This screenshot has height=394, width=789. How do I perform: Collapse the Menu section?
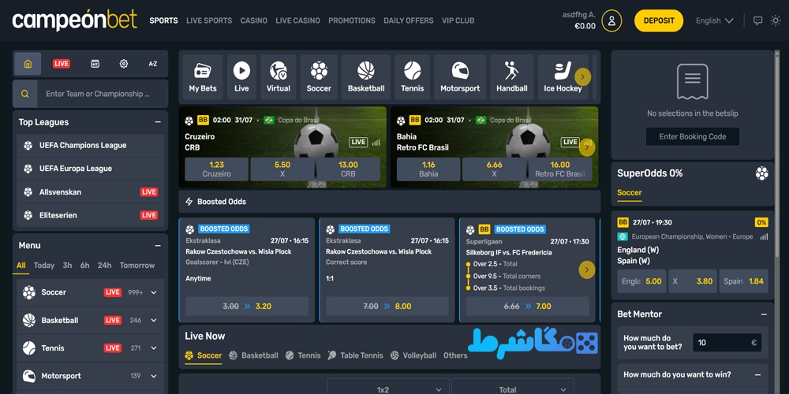coord(158,246)
